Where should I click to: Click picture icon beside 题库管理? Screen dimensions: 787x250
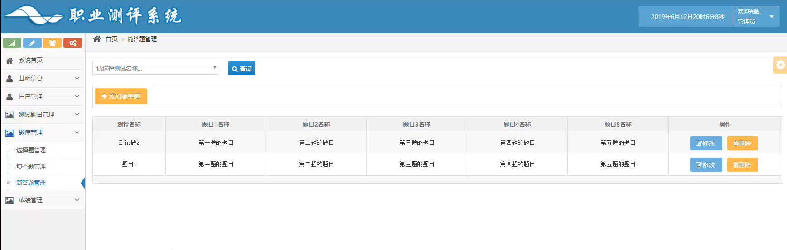[x=10, y=133]
